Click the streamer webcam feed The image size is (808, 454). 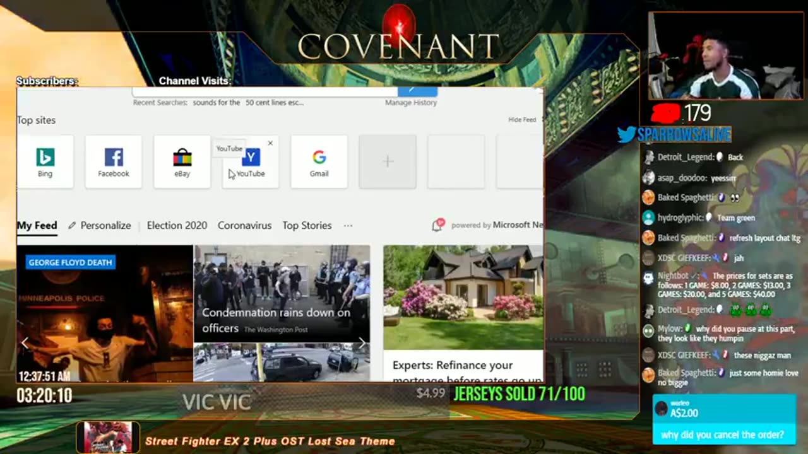[725, 55]
